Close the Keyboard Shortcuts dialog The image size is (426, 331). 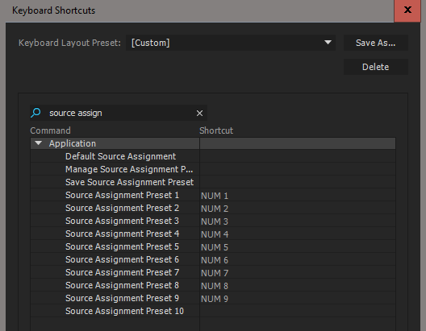coord(407,10)
